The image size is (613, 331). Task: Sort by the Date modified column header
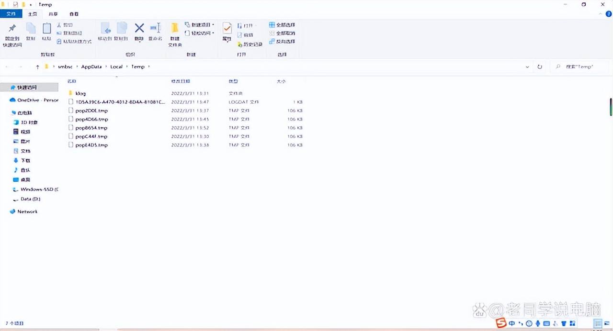point(181,82)
